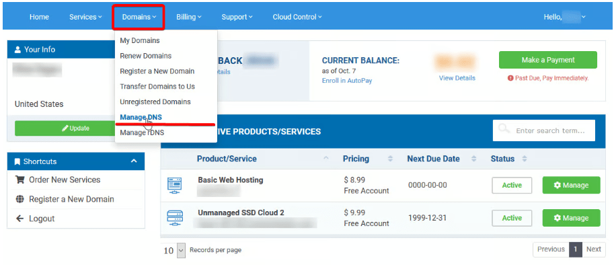This screenshot has width=614, height=269.
Task: Expand the Support menu in the navbar
Action: 237,17
